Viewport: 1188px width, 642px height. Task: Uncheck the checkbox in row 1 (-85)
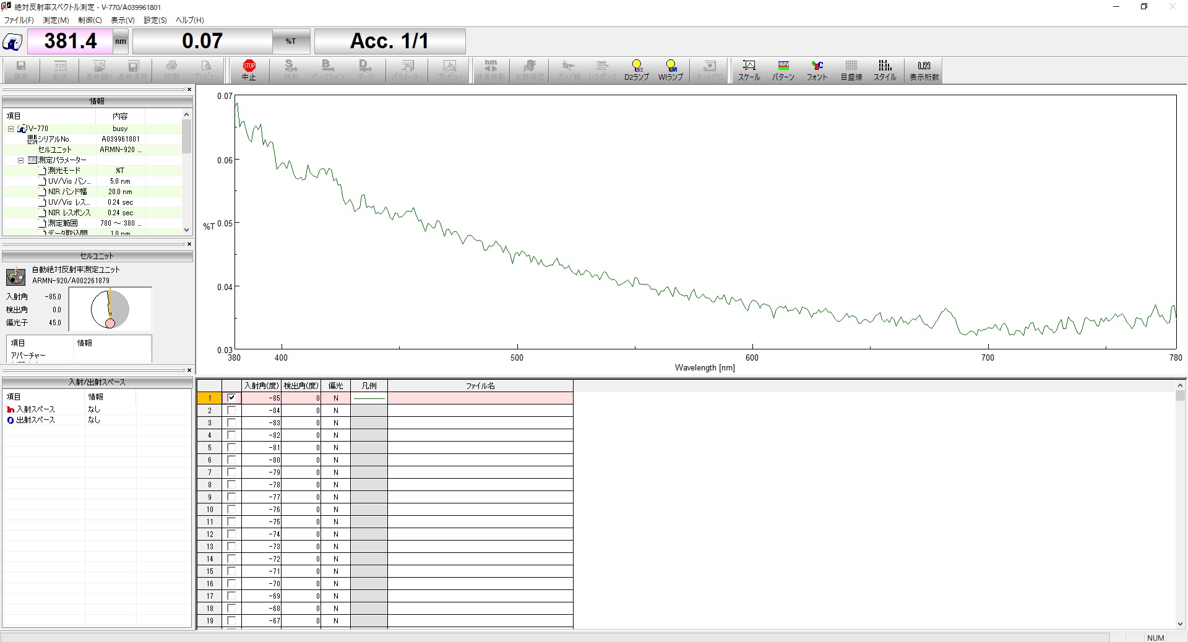pos(231,398)
